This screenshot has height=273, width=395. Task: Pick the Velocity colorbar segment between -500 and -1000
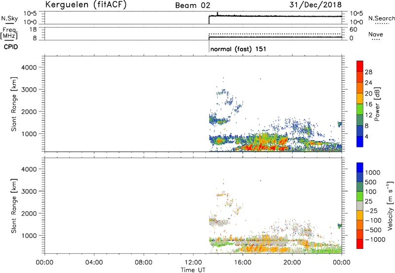click(x=360, y=235)
